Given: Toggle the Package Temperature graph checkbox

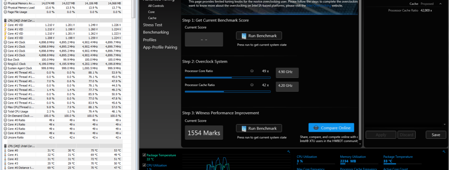Looking at the screenshot, I should pyautogui.click(x=144, y=155).
